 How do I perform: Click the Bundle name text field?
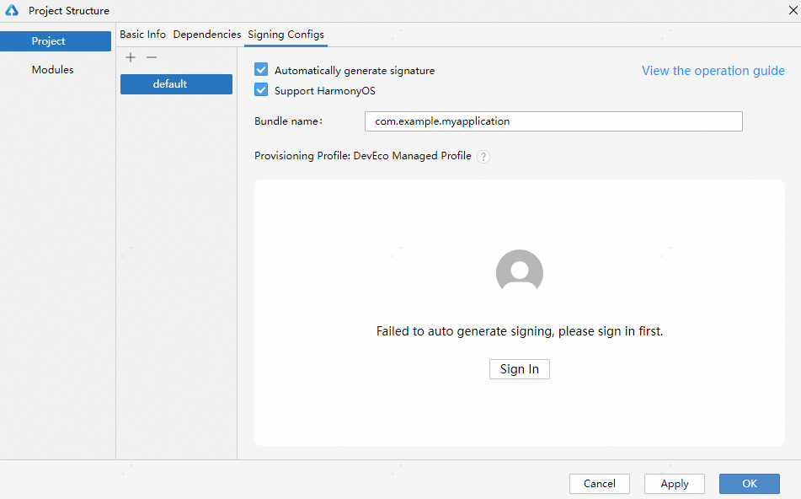click(x=553, y=121)
